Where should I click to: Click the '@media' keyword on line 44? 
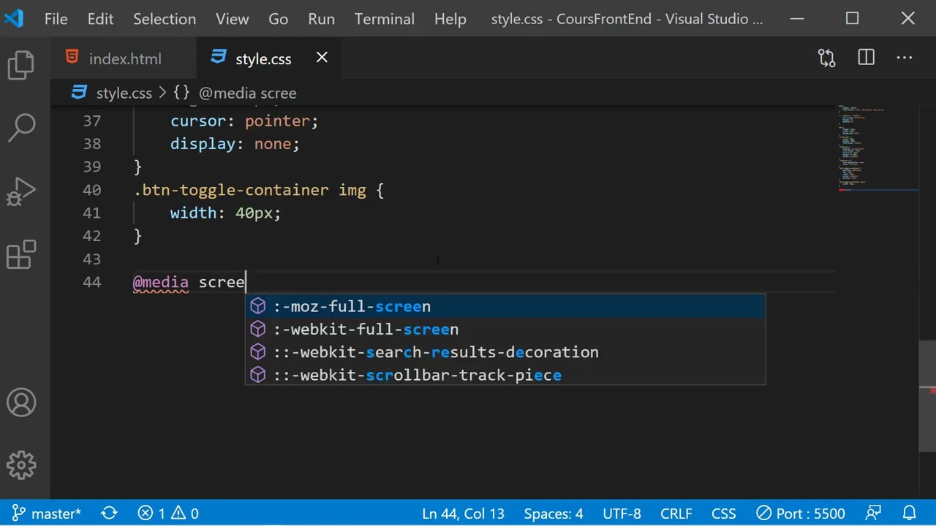coord(161,282)
